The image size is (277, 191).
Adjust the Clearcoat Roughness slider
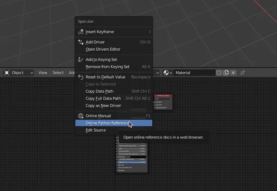pyautogui.click(x=132, y=146)
